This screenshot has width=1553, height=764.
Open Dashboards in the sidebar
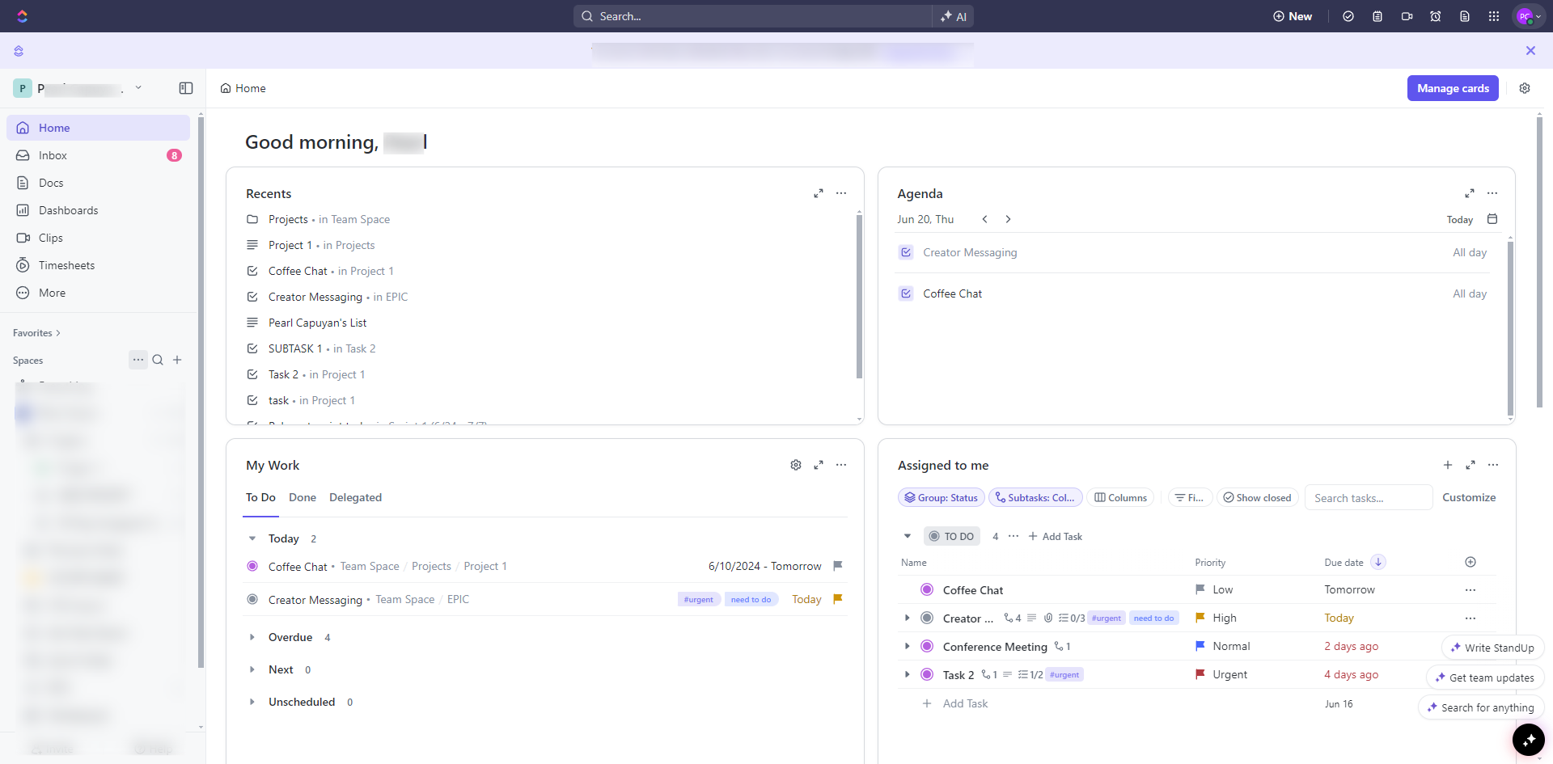click(x=99, y=210)
